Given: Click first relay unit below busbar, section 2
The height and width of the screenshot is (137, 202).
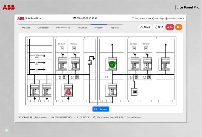Looking at the screenshot, I should (65, 77).
